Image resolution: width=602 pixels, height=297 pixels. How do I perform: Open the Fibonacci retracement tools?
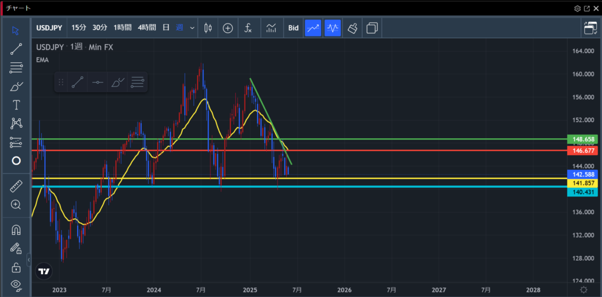[16, 68]
